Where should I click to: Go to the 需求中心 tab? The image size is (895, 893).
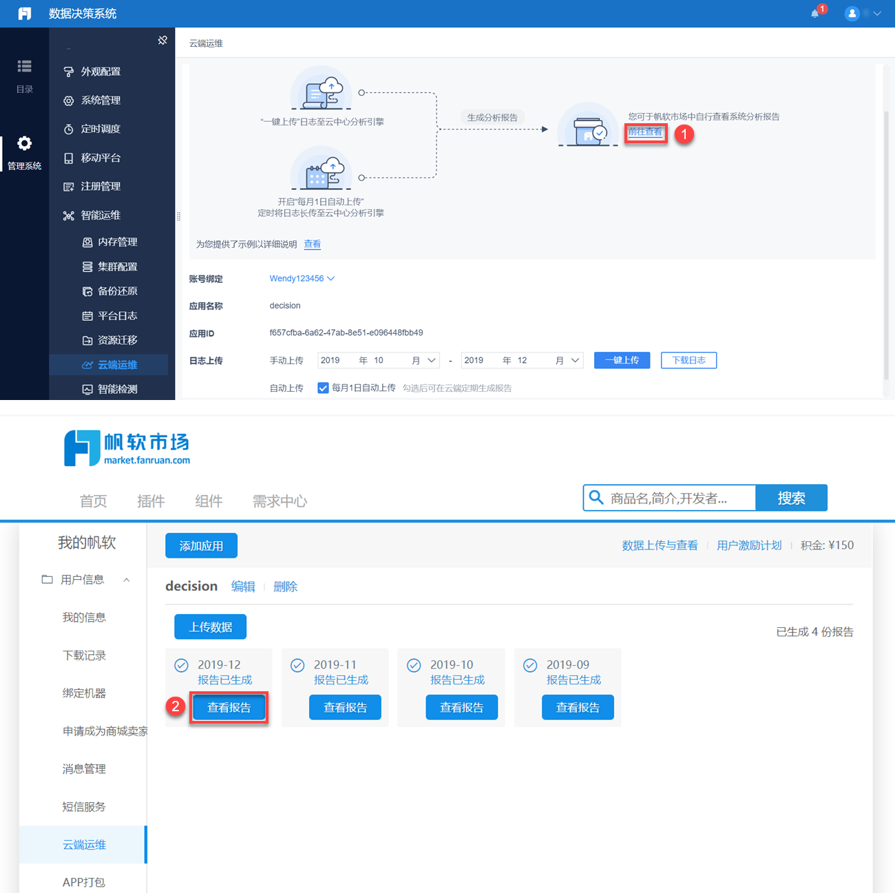pyautogui.click(x=280, y=501)
